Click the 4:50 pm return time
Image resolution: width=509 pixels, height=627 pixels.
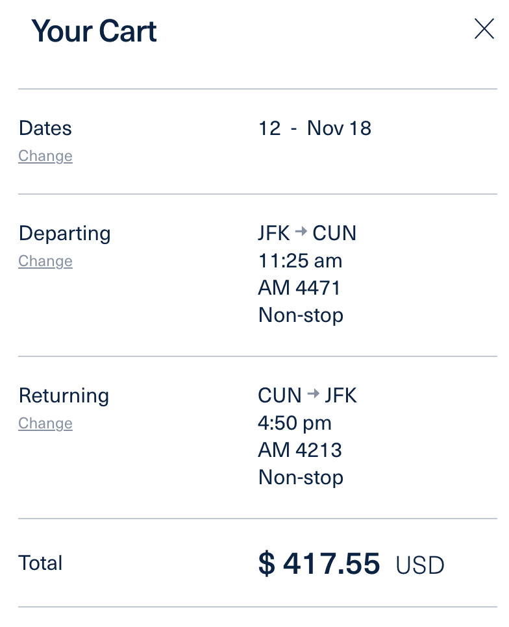[295, 423]
